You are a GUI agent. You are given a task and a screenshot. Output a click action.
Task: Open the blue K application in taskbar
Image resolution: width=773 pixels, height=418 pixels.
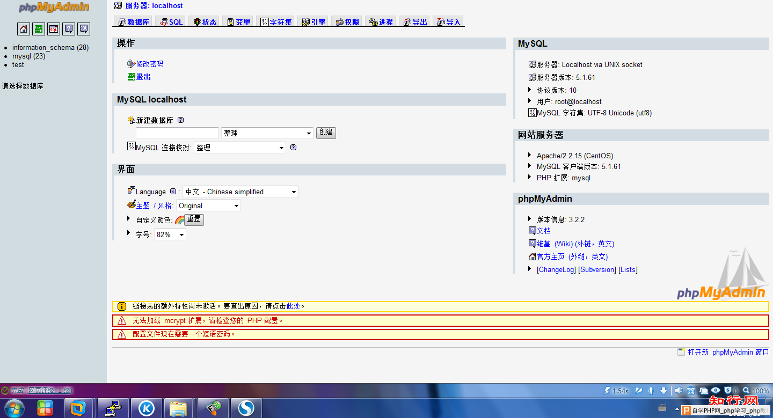pyautogui.click(x=146, y=409)
